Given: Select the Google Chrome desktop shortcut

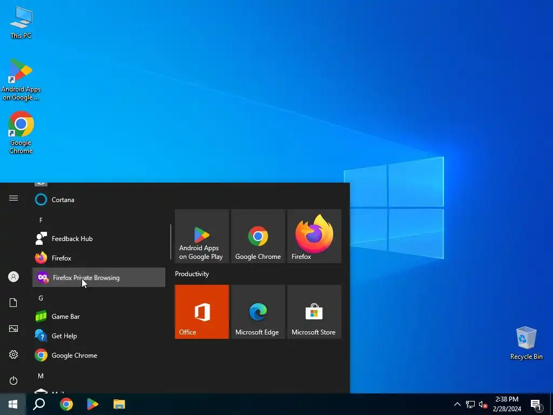Looking at the screenshot, I should pyautogui.click(x=21, y=133).
